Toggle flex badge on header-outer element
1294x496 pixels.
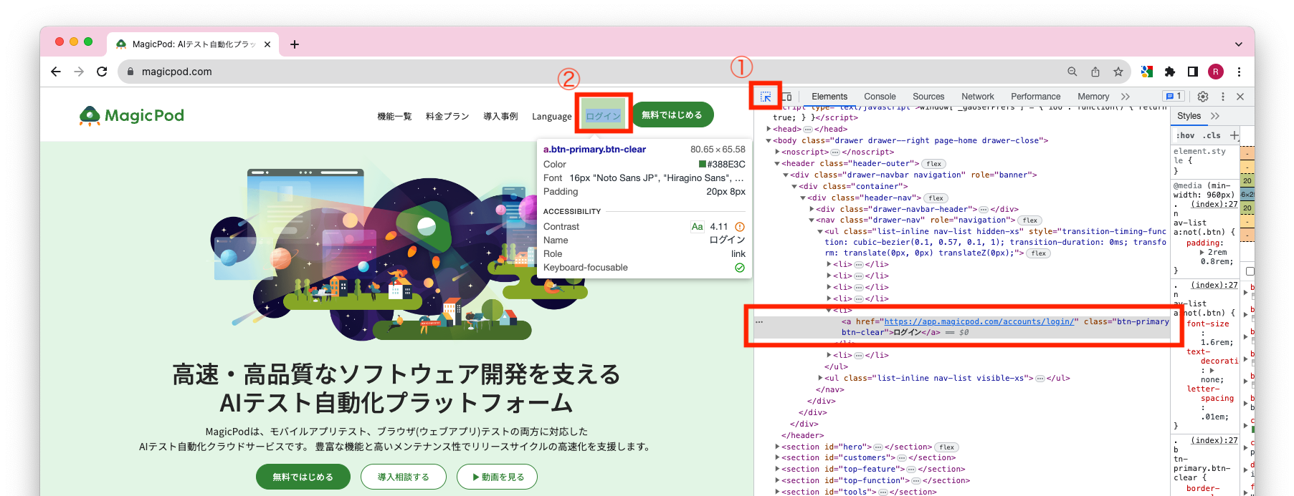click(x=933, y=164)
